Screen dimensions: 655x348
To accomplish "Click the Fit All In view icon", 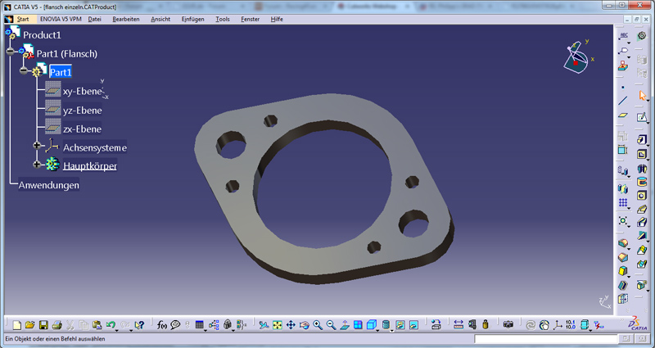I will (277, 325).
